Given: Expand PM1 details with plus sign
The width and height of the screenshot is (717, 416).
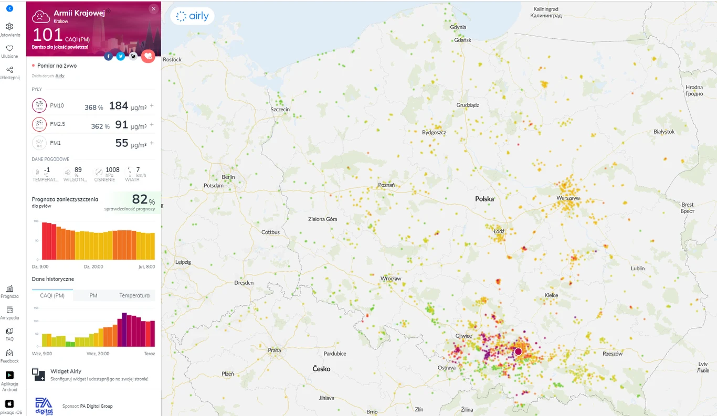Looking at the screenshot, I should click(152, 143).
